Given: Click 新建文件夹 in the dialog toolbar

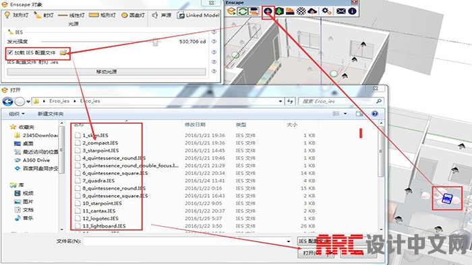Looking at the screenshot, I should [x=51, y=114].
